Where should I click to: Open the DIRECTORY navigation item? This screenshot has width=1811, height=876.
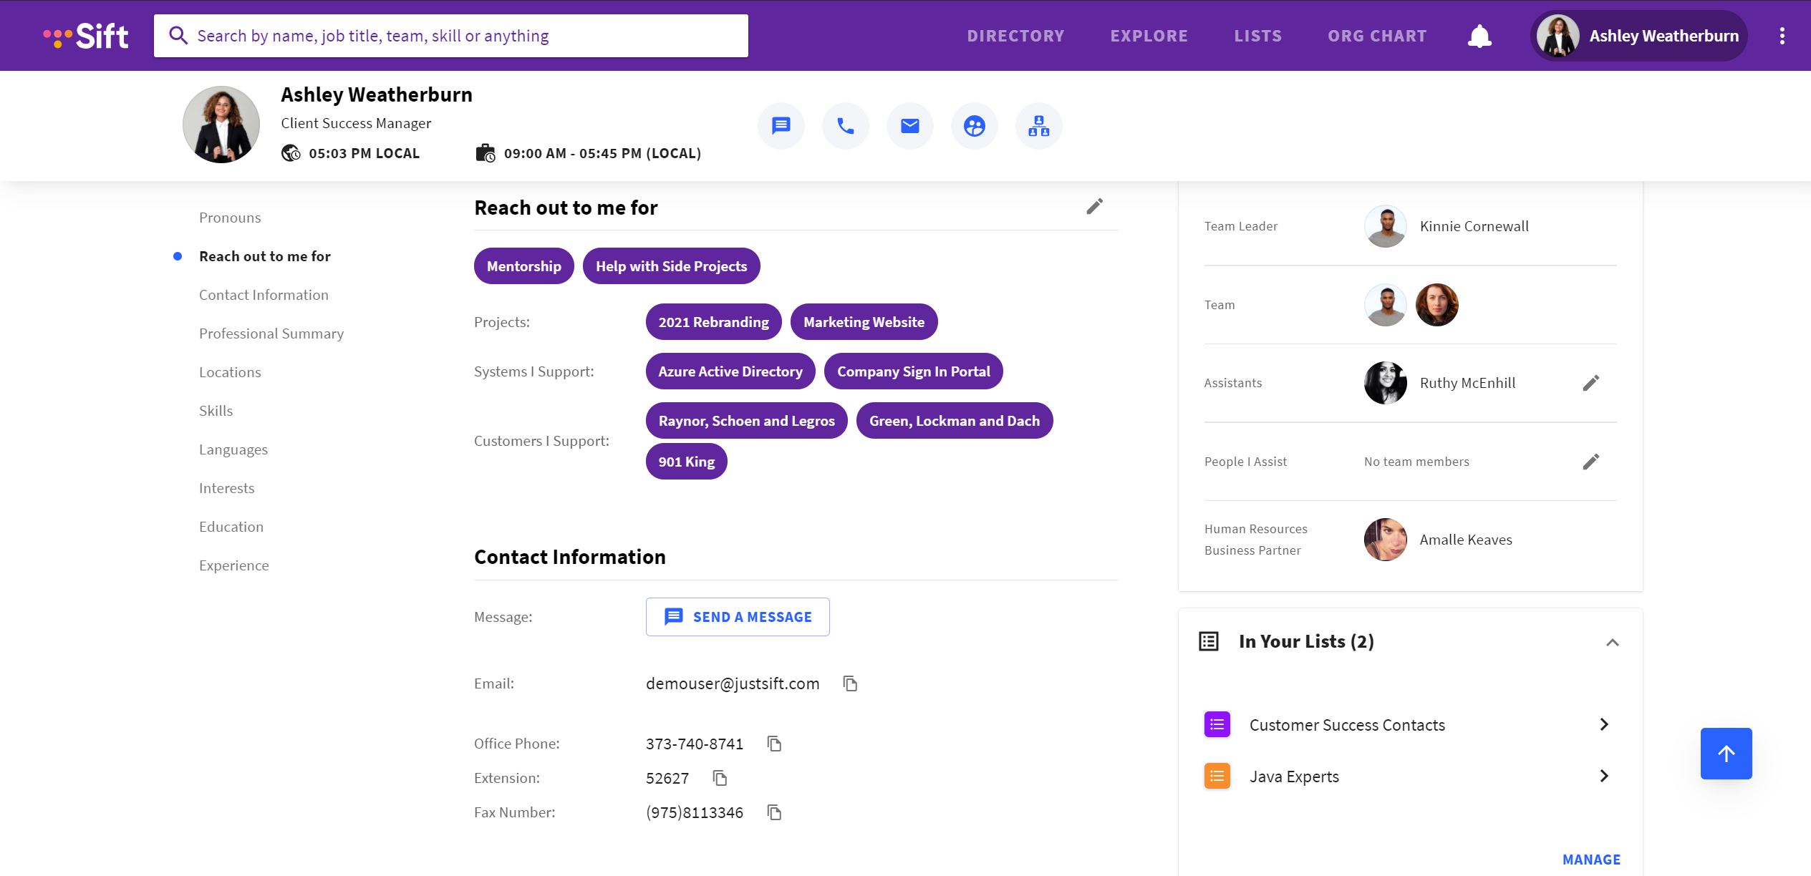tap(1015, 35)
